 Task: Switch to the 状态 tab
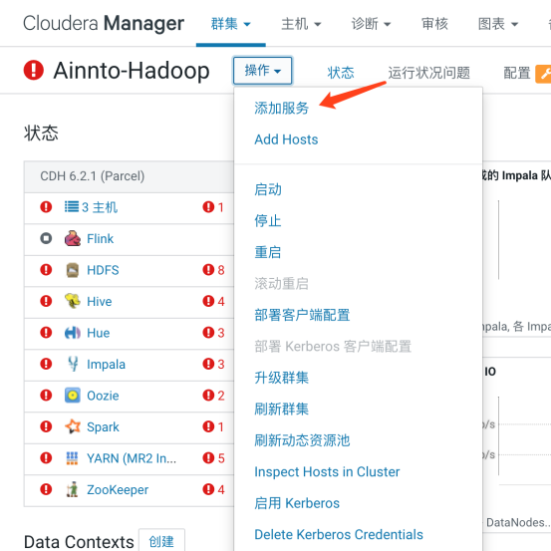(341, 73)
